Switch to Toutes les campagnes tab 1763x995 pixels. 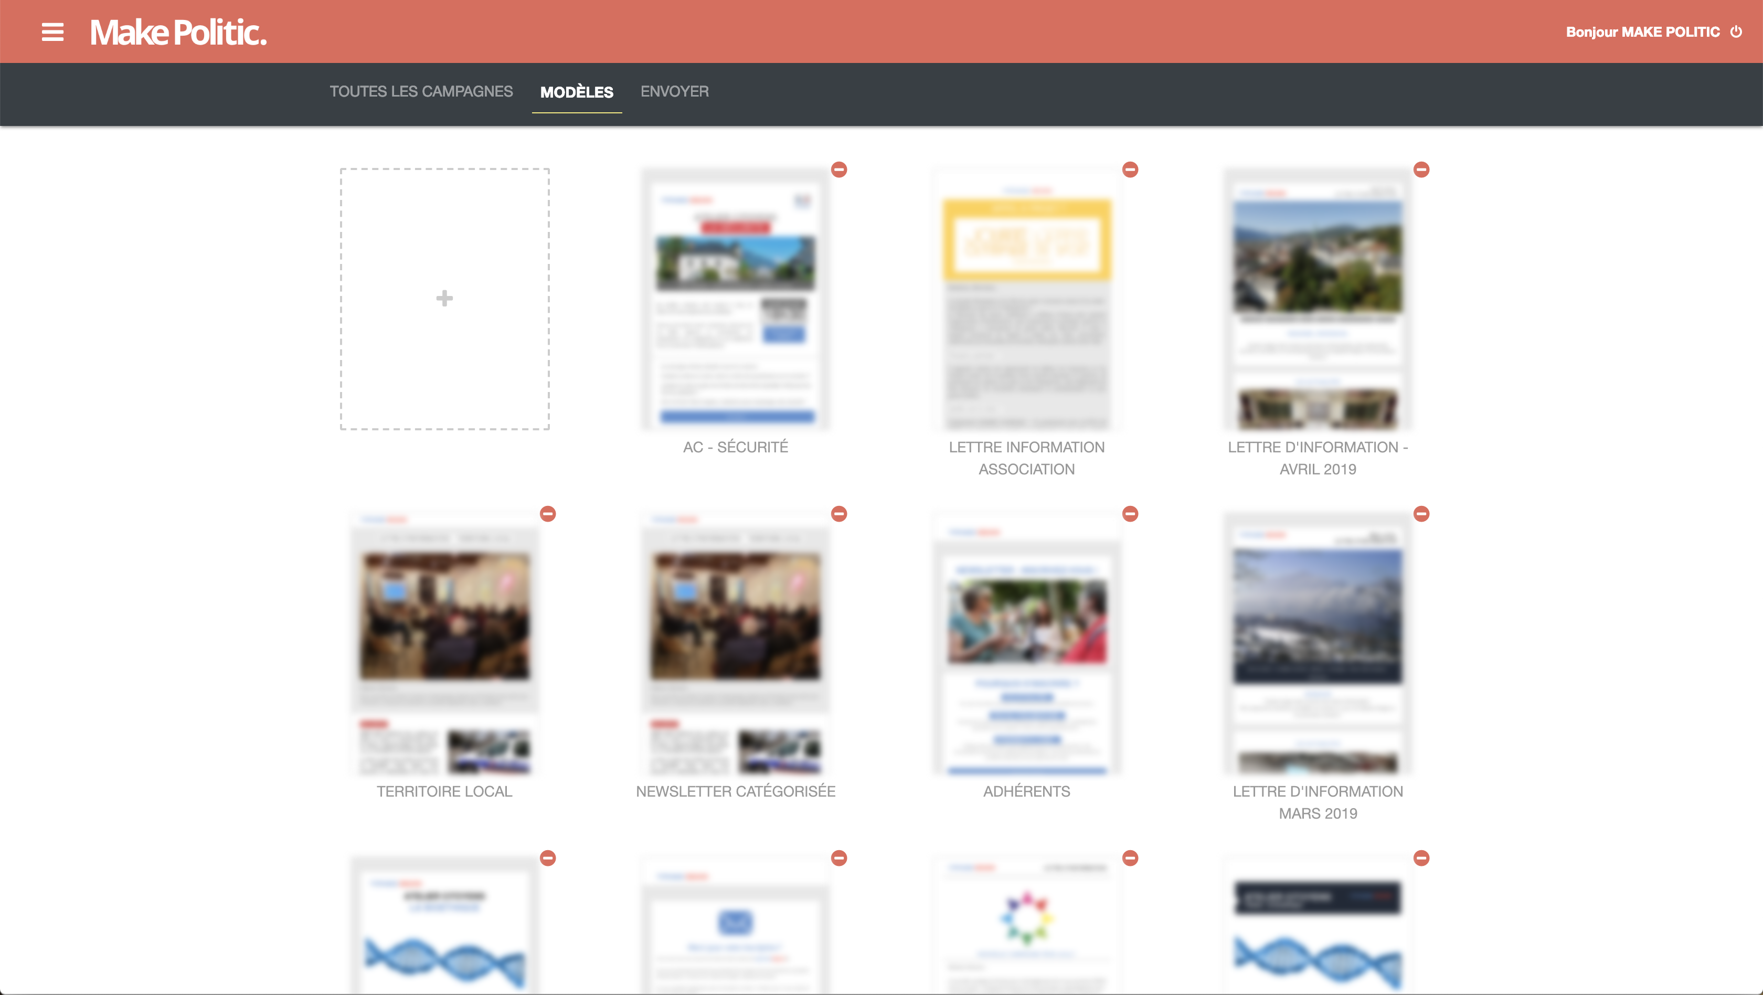click(x=421, y=92)
